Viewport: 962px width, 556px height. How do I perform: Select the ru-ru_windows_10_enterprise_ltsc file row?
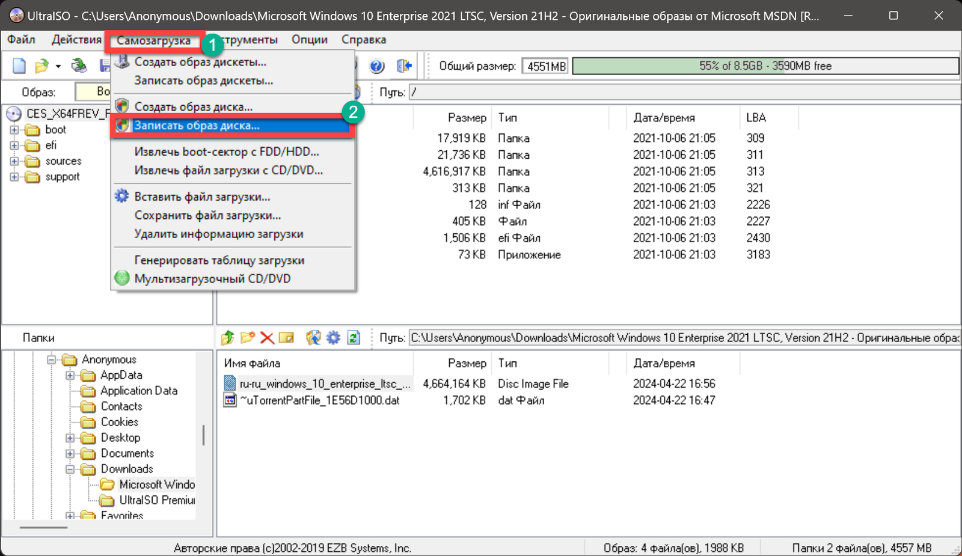(325, 383)
